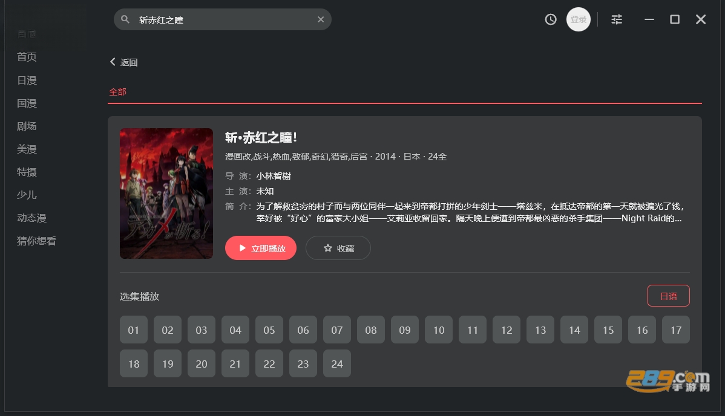The width and height of the screenshot is (725, 416).
Task: Click the search magnifier icon
Action: coord(125,19)
